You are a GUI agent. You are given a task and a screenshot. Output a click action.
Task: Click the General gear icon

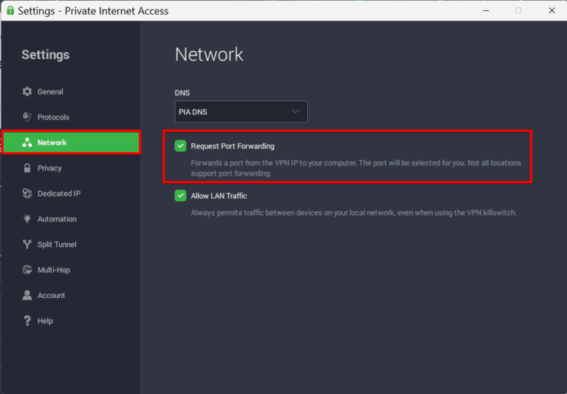pyautogui.click(x=27, y=91)
